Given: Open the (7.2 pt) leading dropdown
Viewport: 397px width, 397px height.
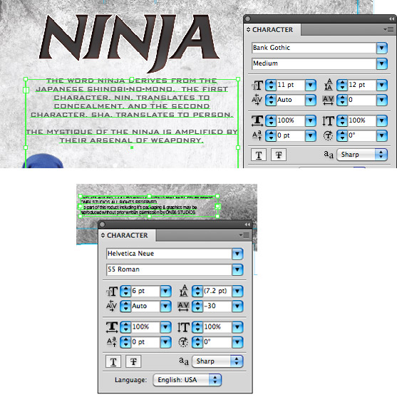Looking at the screenshot, I should (x=237, y=292).
